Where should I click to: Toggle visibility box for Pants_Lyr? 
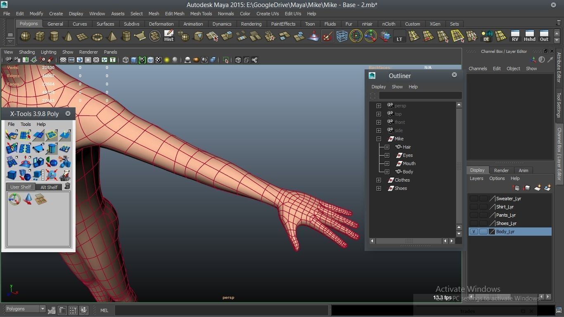pos(474,215)
